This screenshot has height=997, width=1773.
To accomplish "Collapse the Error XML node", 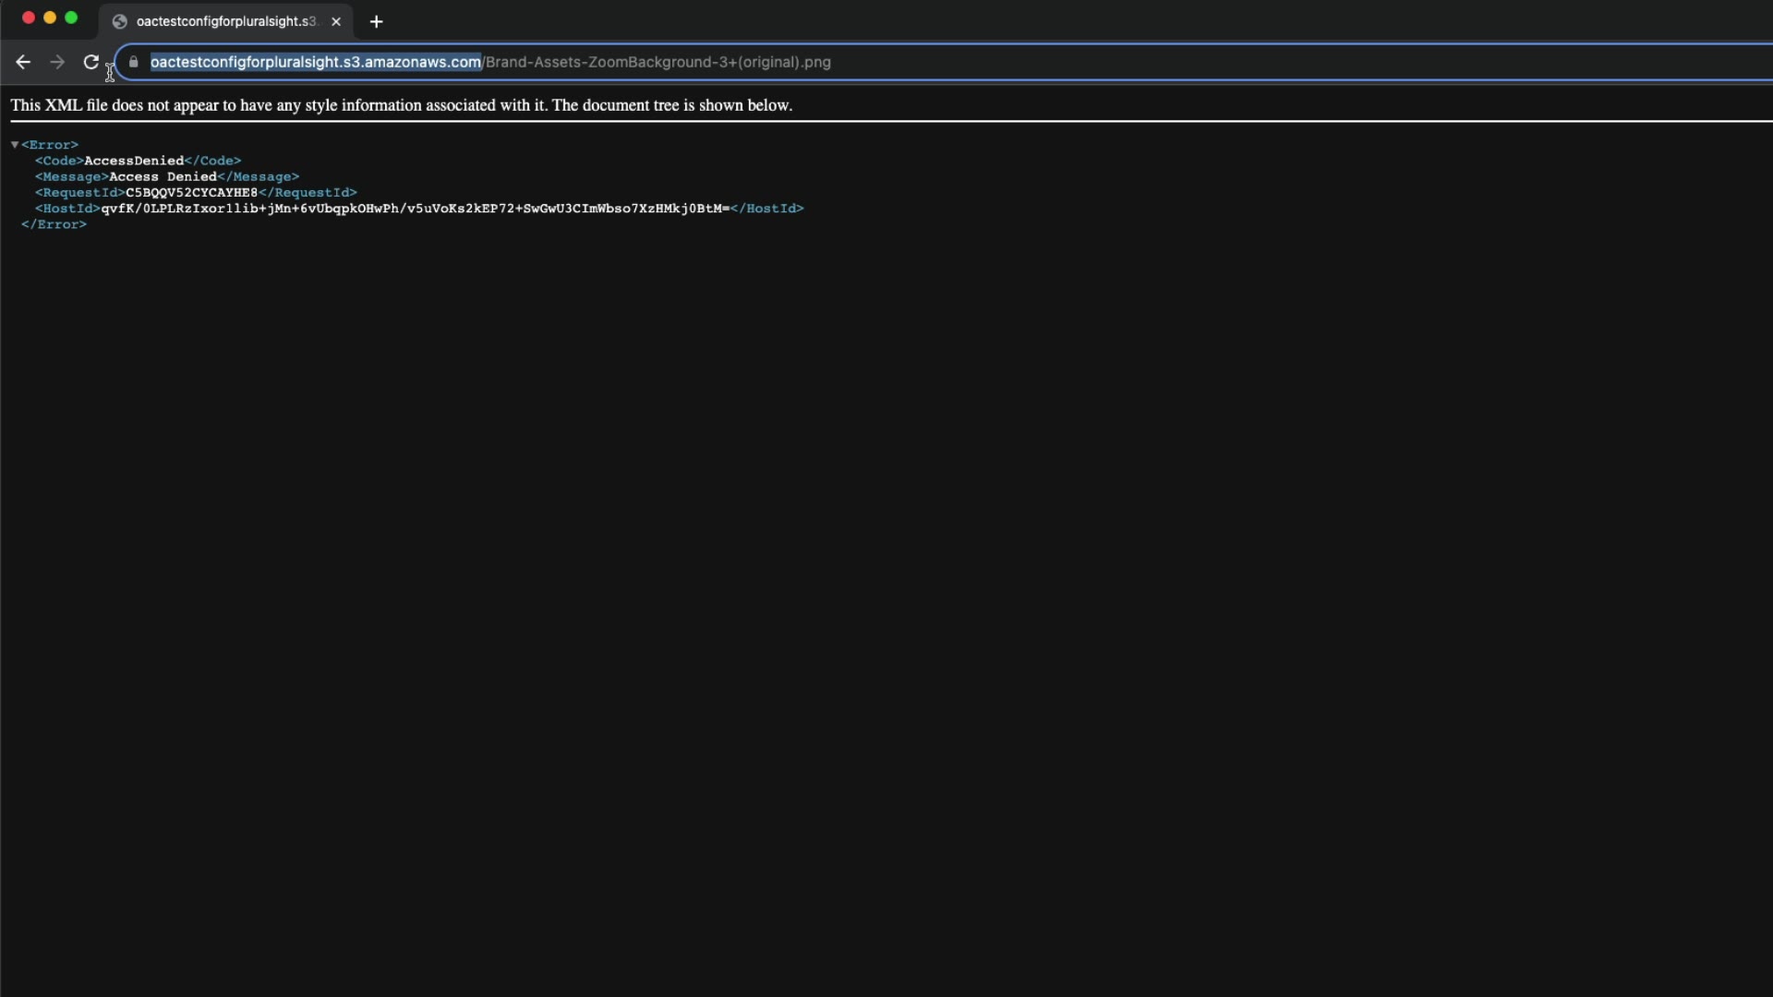I will [15, 145].
